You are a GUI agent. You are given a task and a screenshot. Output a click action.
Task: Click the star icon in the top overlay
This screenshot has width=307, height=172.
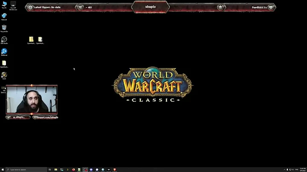pos(220,7)
